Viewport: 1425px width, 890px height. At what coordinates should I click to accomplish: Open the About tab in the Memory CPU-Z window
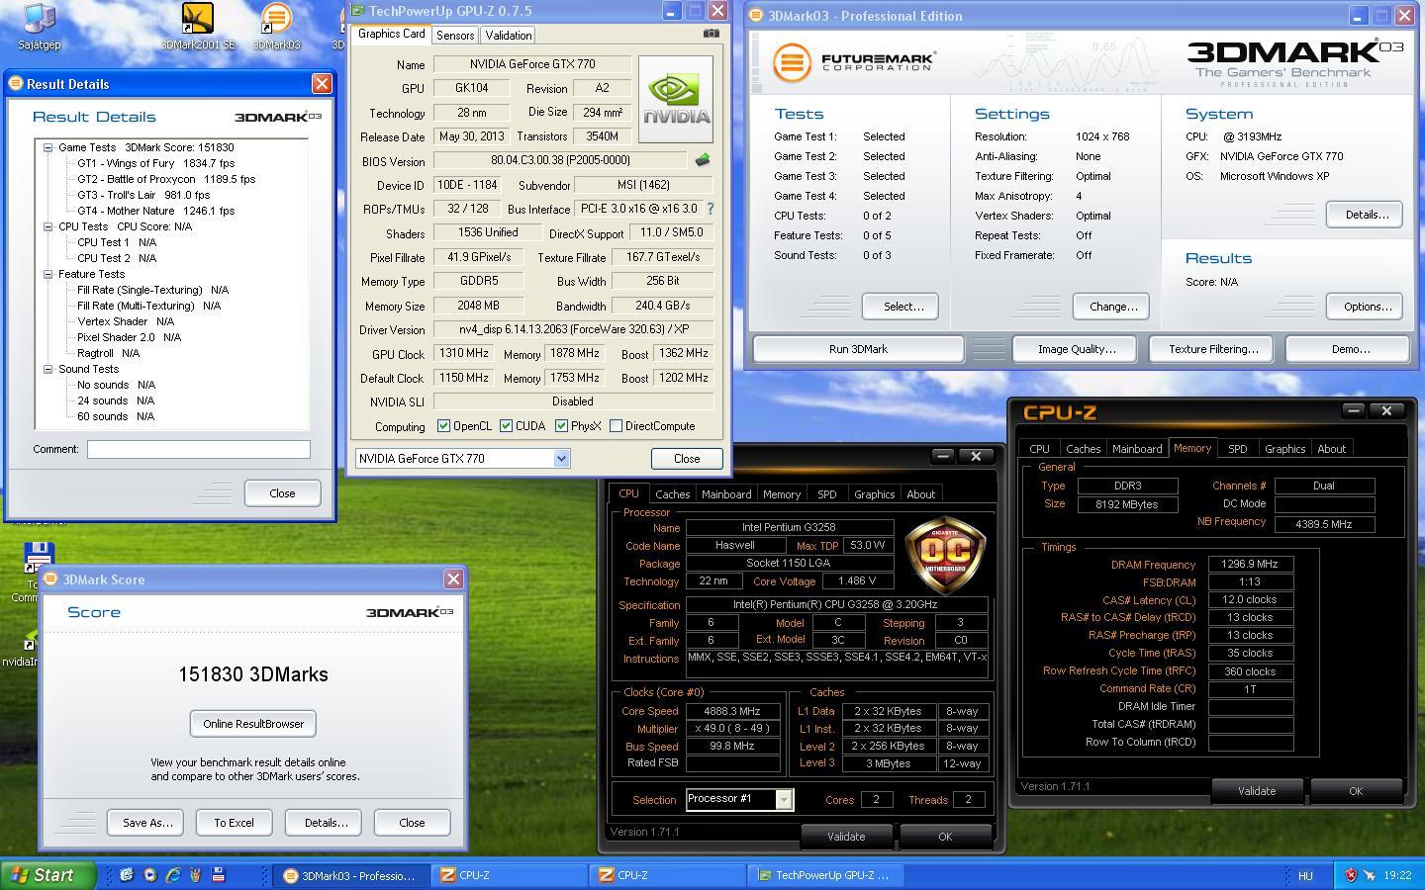[1331, 449]
